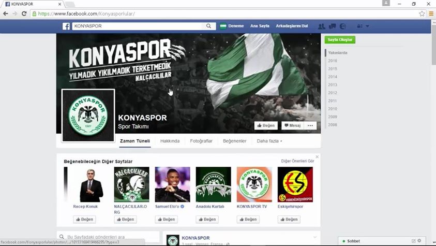Jump to 2012 in timeline
This screenshot has height=246, width=436.
[333, 93]
